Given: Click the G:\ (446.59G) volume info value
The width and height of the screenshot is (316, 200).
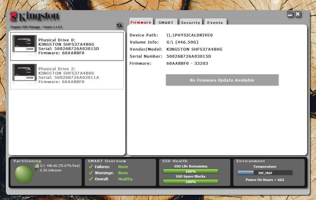Looking at the screenshot, I should coord(182,42).
